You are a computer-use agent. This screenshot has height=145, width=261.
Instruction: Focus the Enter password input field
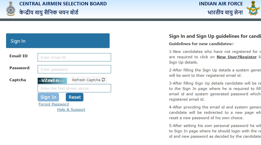point(74,69)
